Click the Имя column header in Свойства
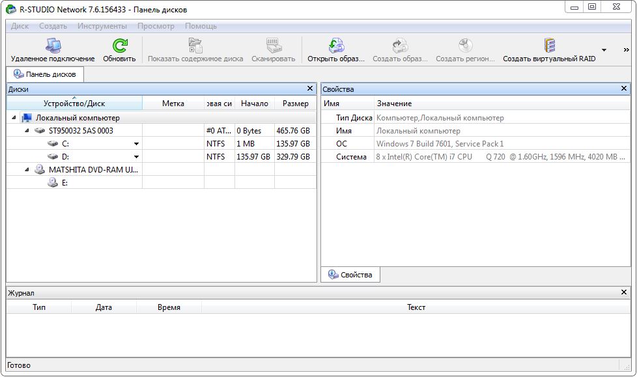 (x=347, y=103)
